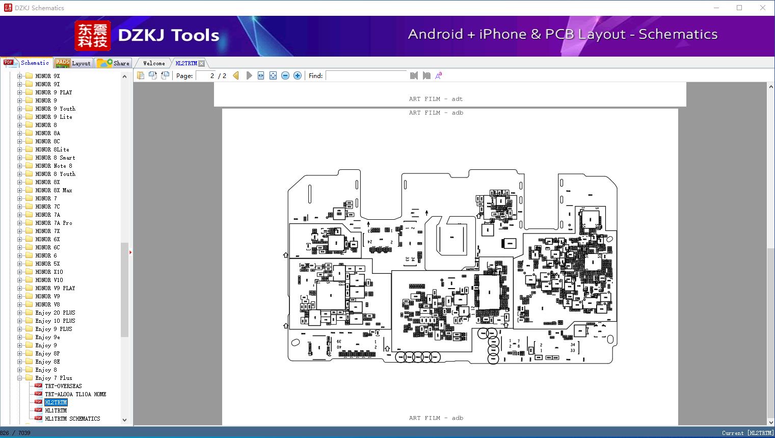Click the TRT-OVERSEAS PDF icon
This screenshot has width=775, height=438.
38,386
